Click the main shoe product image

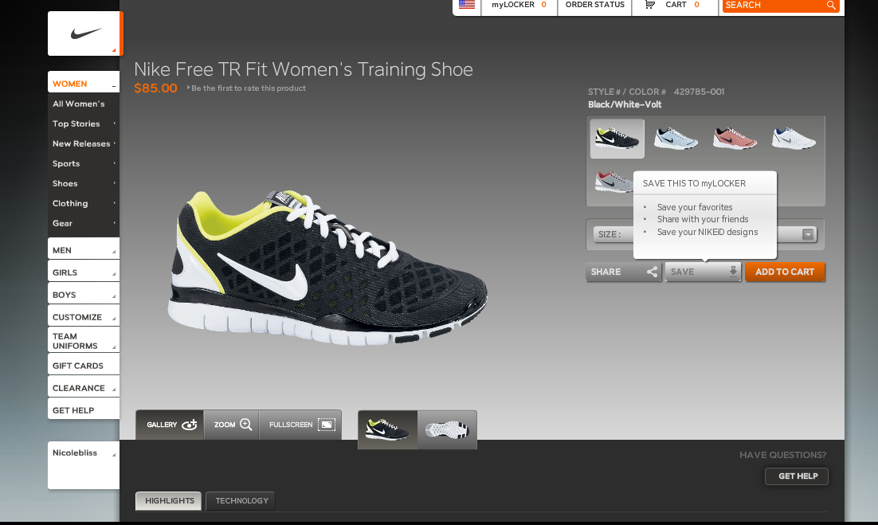pyautogui.click(x=328, y=268)
